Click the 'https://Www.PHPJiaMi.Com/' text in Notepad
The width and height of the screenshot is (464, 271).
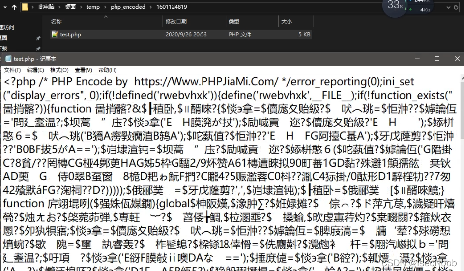click(206, 82)
